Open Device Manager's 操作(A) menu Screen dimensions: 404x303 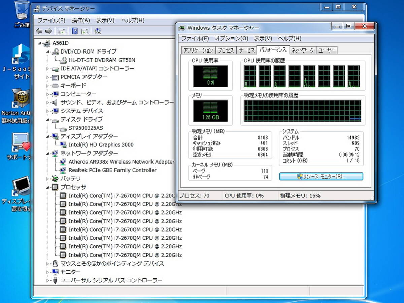click(81, 20)
